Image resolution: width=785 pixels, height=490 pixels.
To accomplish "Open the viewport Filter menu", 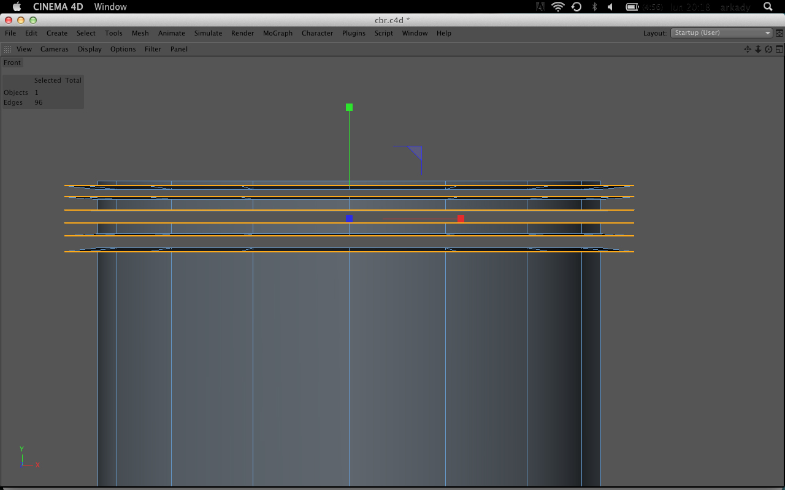I will pyautogui.click(x=153, y=49).
